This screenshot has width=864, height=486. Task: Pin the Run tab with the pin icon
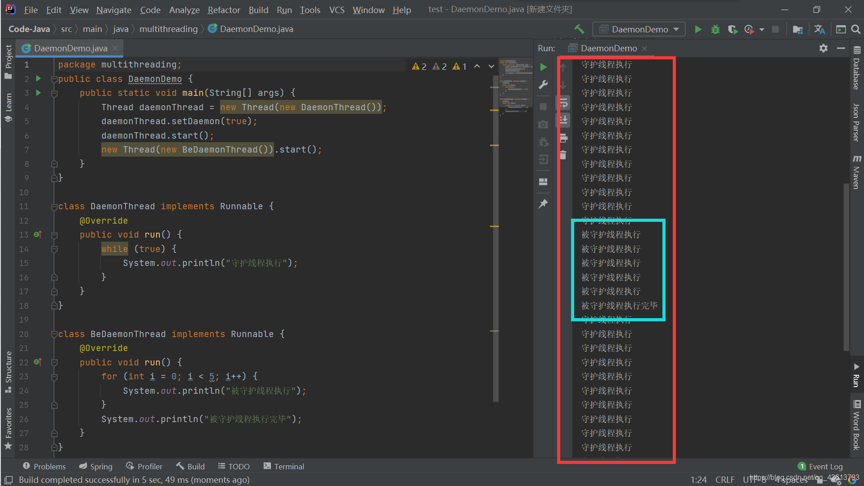click(543, 204)
